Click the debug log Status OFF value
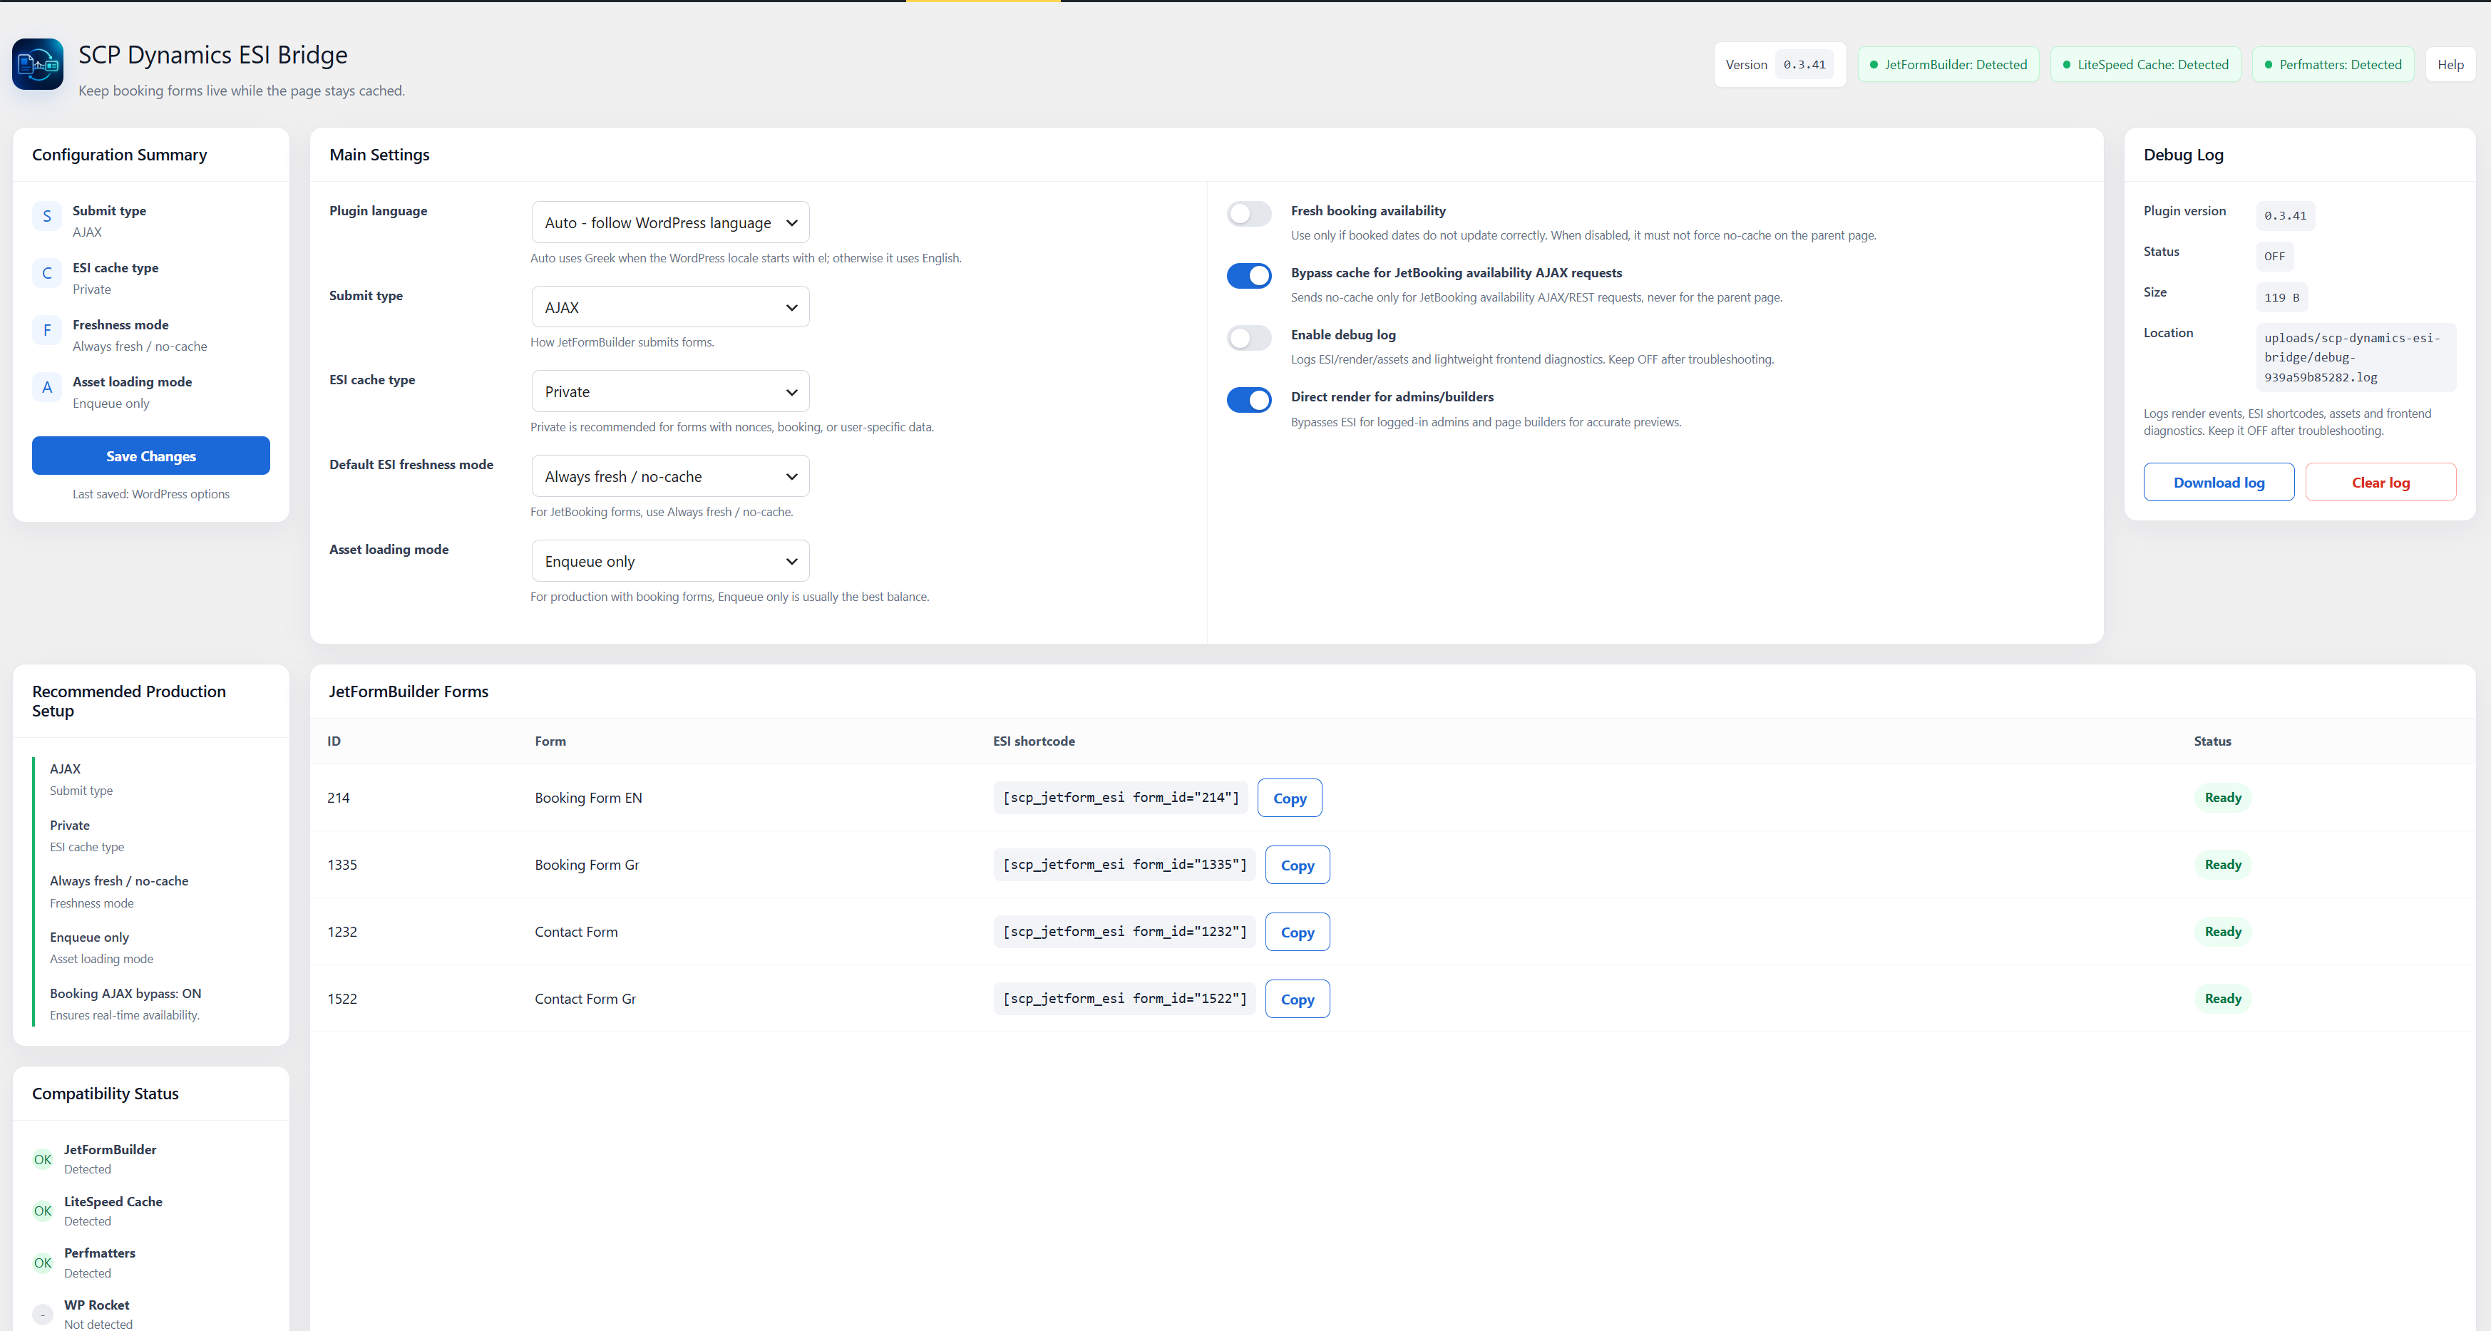2491x1331 pixels. pos(2274,257)
